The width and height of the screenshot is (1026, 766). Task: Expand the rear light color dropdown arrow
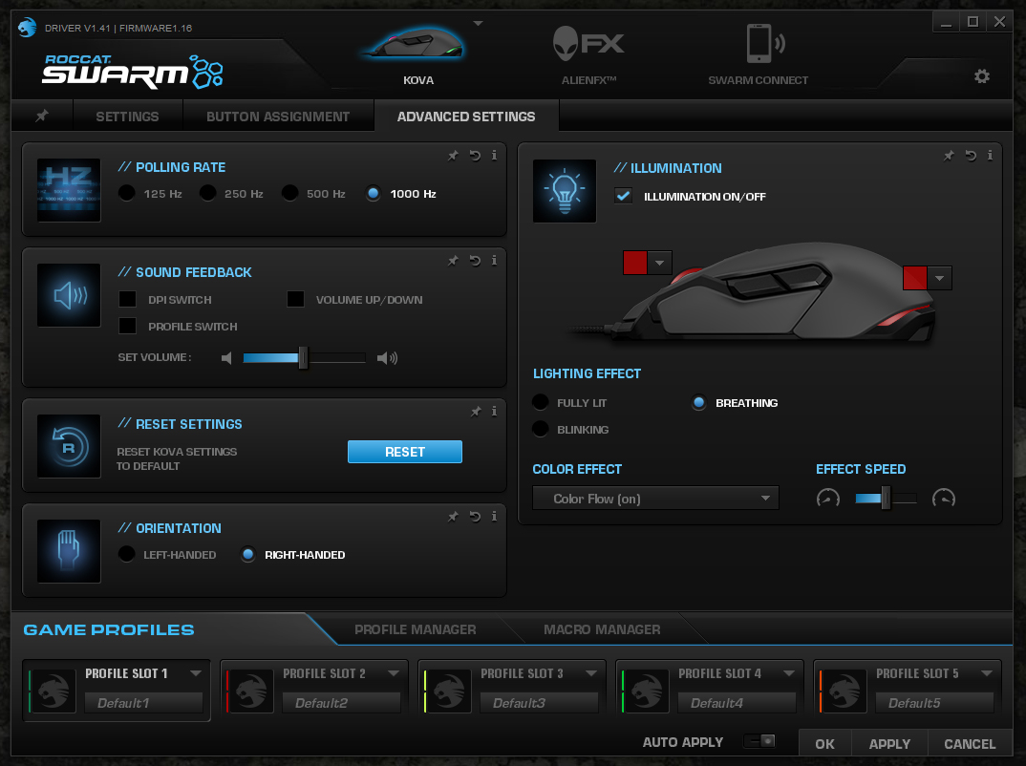[x=940, y=278]
